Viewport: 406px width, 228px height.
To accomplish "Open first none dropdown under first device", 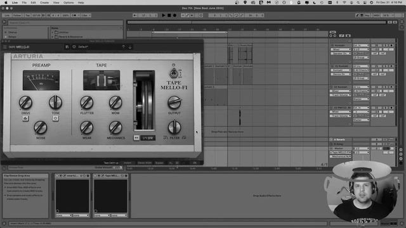I will pyautogui.click(x=63, y=215).
